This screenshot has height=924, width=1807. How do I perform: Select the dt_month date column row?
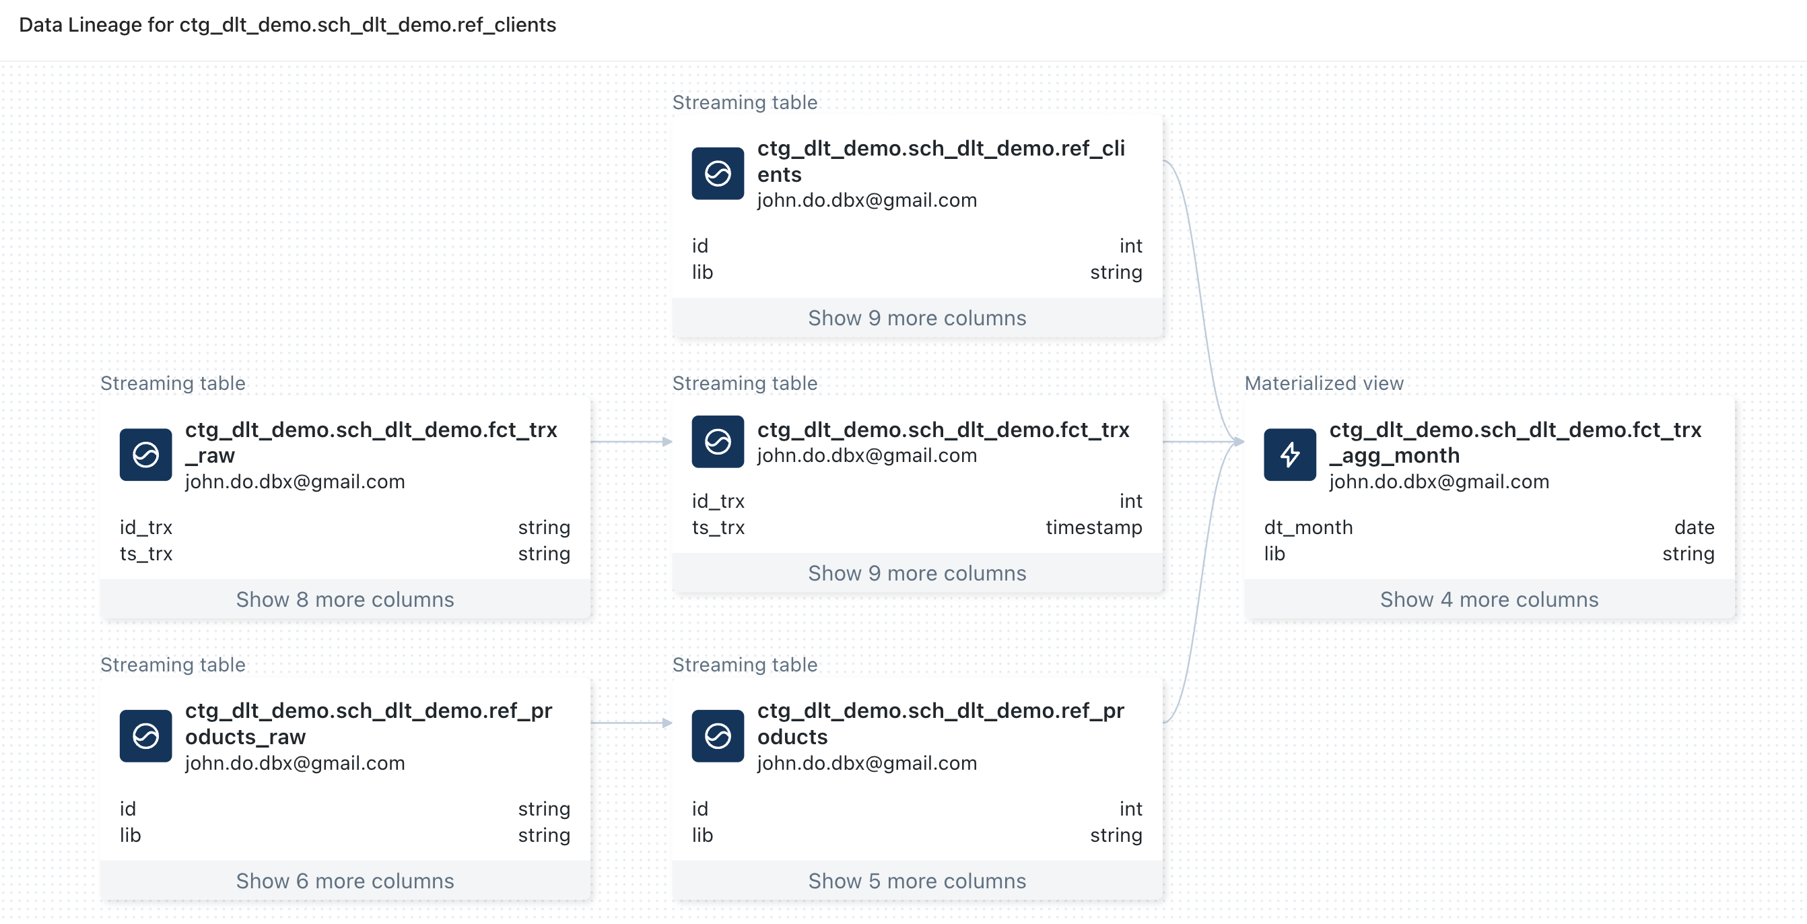tap(1489, 527)
